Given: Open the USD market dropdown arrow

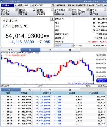Looking at the screenshot, I should click(32, 5).
